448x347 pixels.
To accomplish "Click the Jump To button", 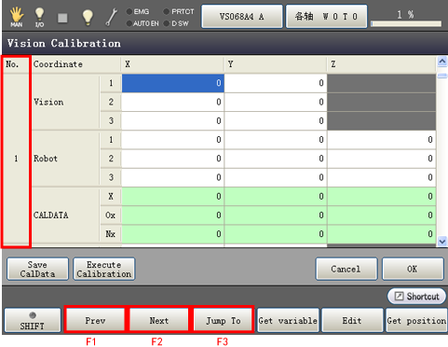I will tap(224, 320).
